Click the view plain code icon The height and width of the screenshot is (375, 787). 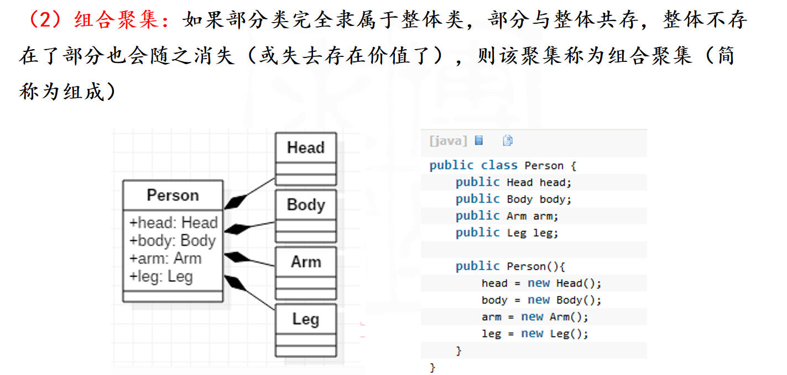point(479,140)
